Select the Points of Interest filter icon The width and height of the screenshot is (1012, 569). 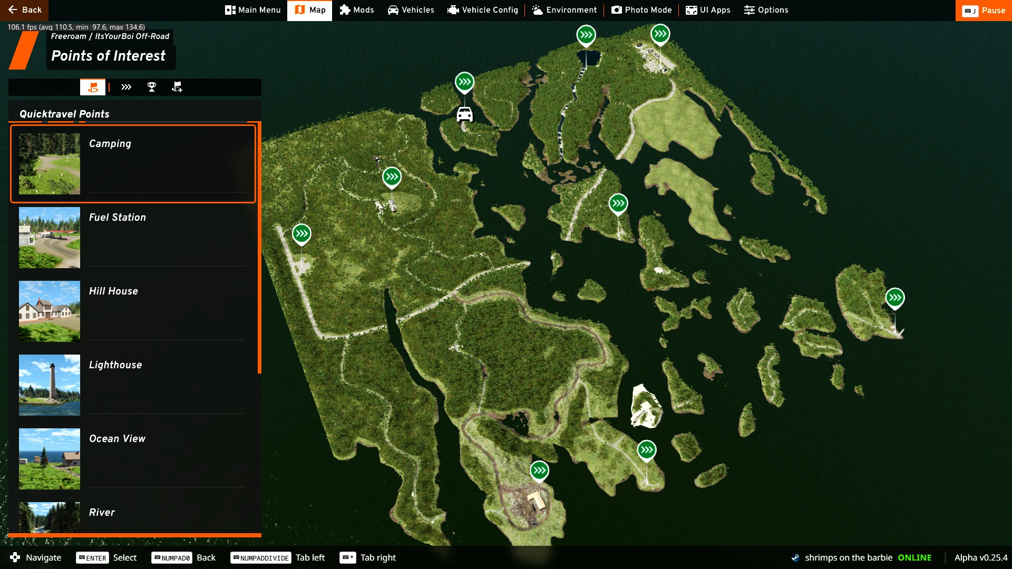pyautogui.click(x=93, y=87)
